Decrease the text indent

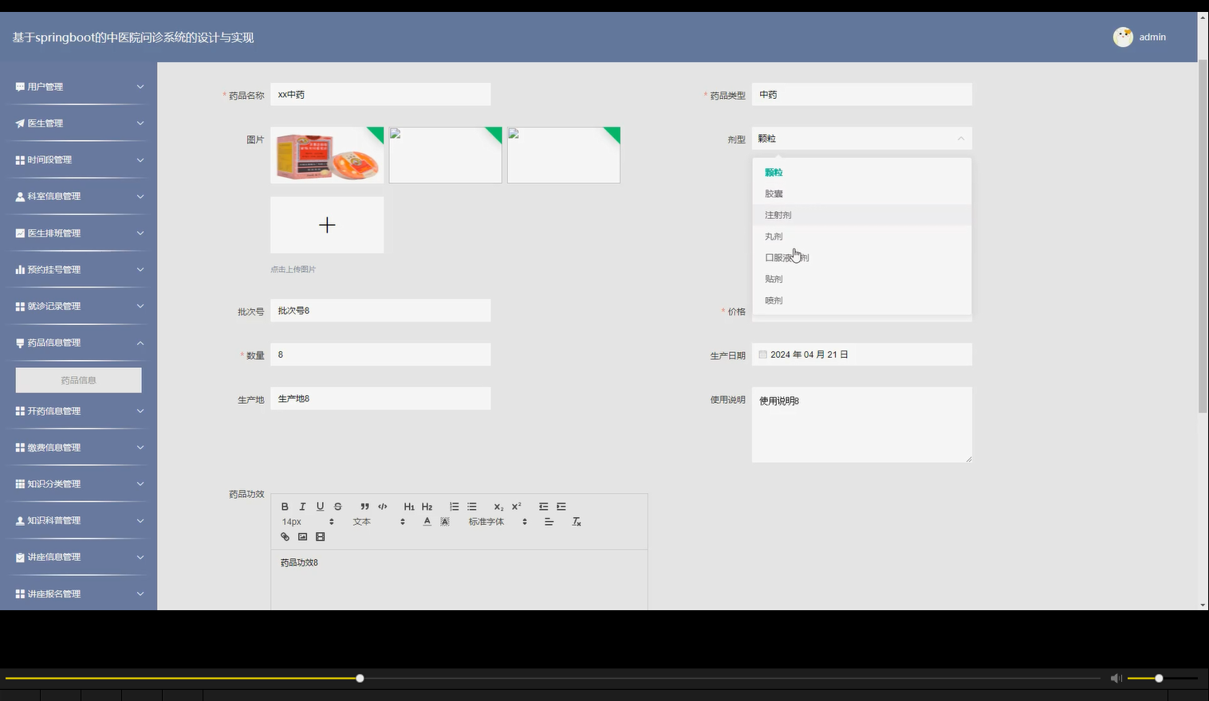543,507
